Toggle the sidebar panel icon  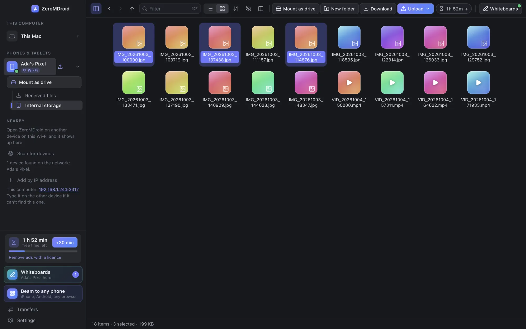click(x=96, y=9)
